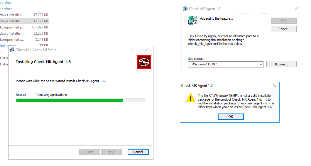The image size is (311, 166).
Task: Cancel the Check MK Agent installation wizard
Action: 138,152
